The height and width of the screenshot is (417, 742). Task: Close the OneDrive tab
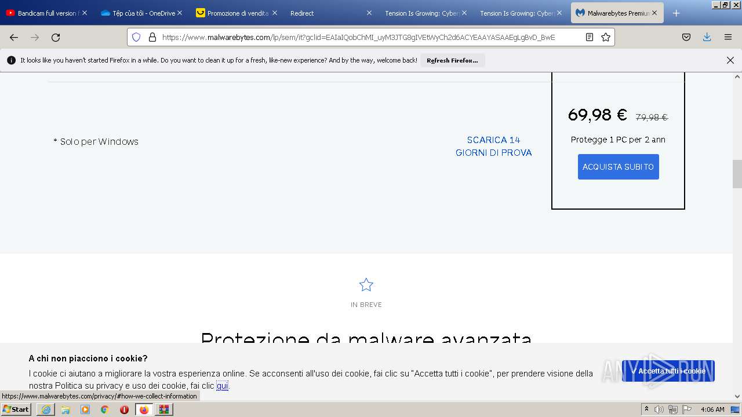[x=180, y=13]
